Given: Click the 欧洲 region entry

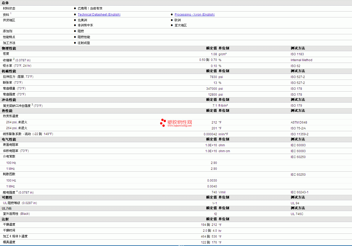Looking at the screenshot, I should point(178,20).
